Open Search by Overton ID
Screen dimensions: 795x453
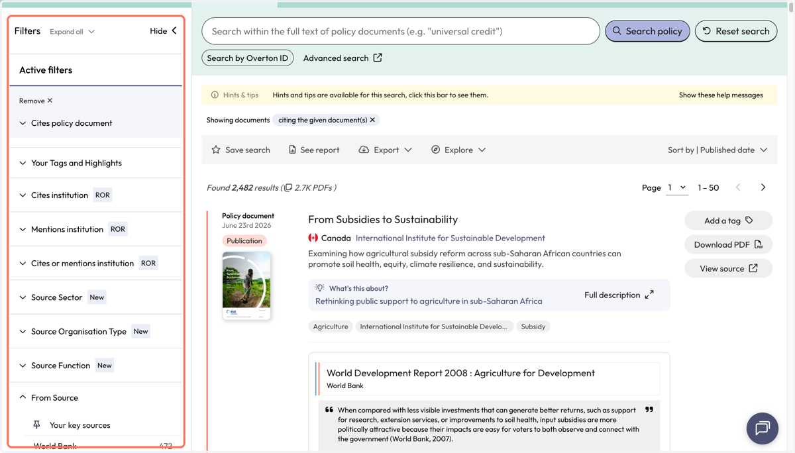[x=248, y=58]
